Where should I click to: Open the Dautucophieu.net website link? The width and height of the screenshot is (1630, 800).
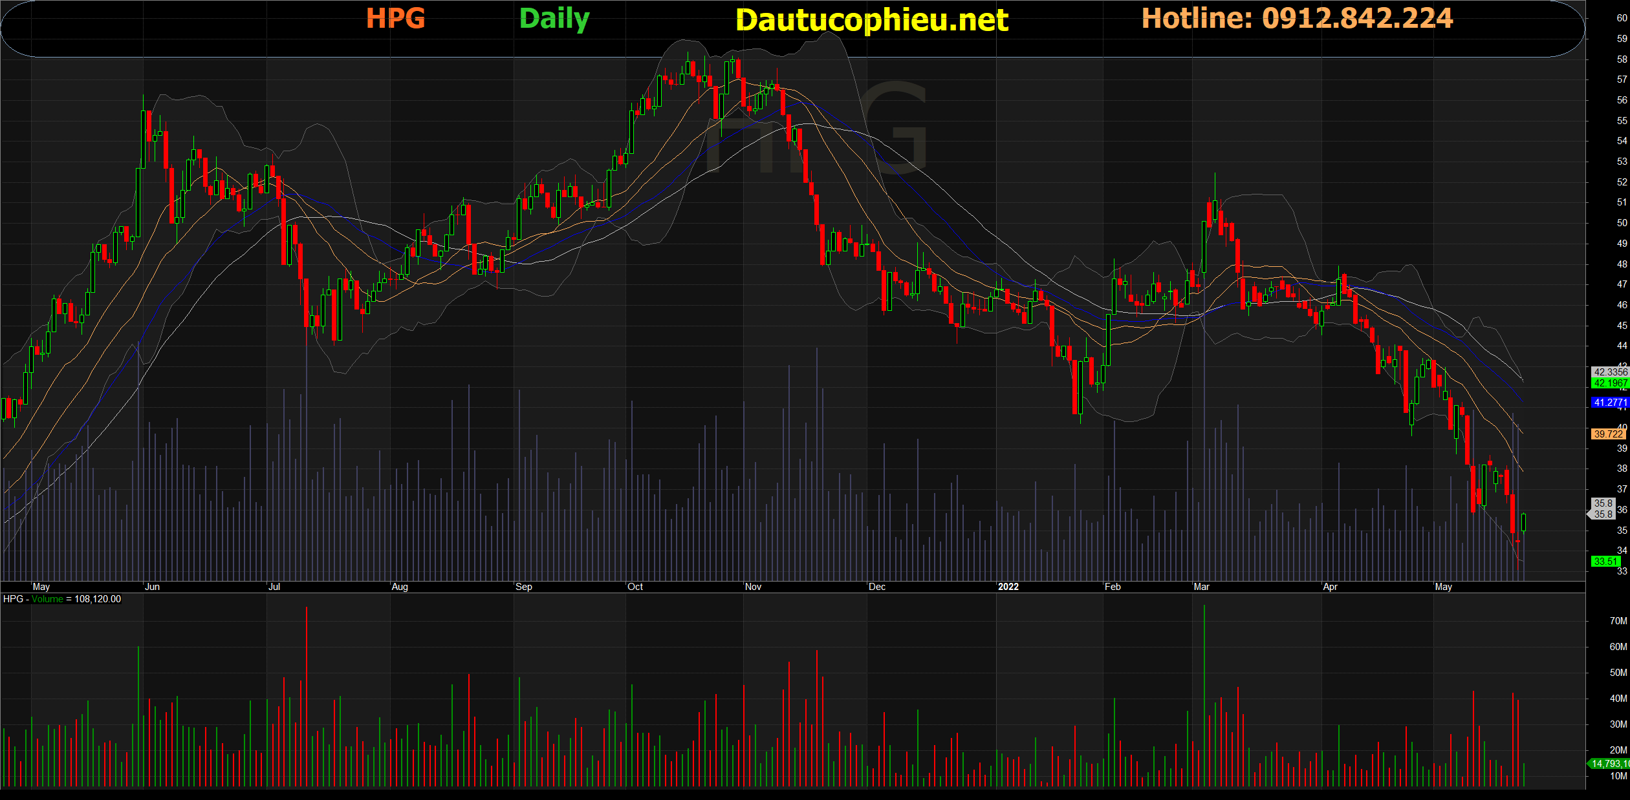pyautogui.click(x=871, y=20)
